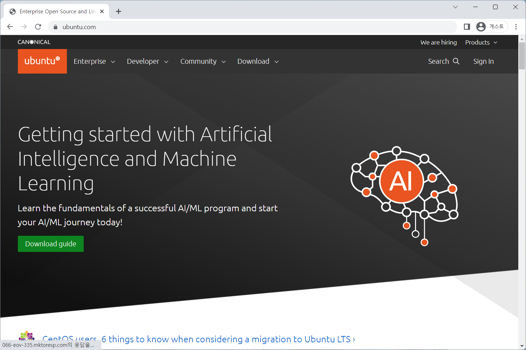Click the browser back arrow

[x=10, y=27]
